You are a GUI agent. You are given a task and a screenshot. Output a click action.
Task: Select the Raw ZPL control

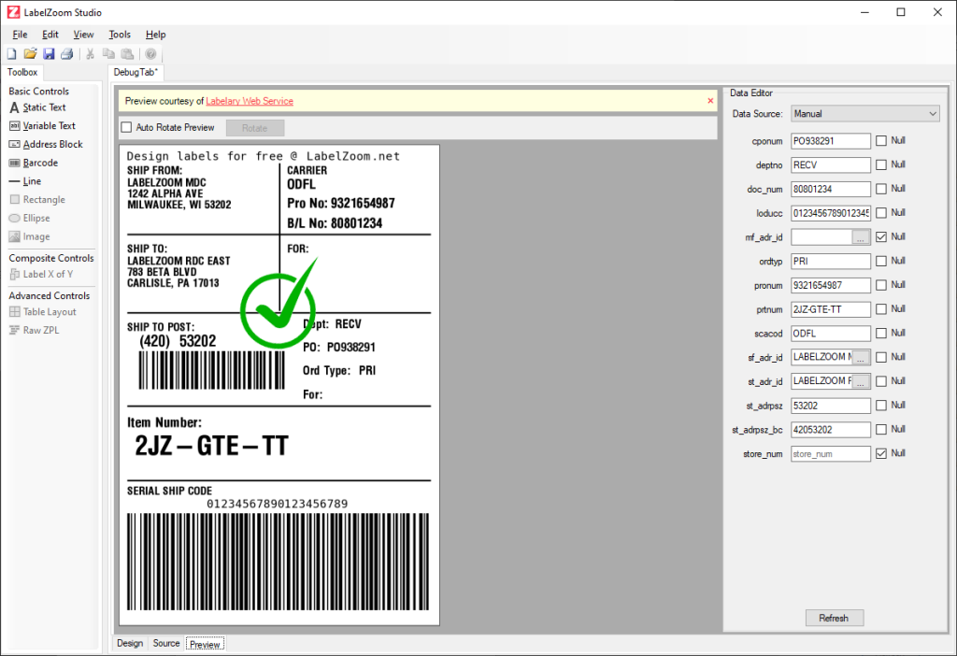35,330
